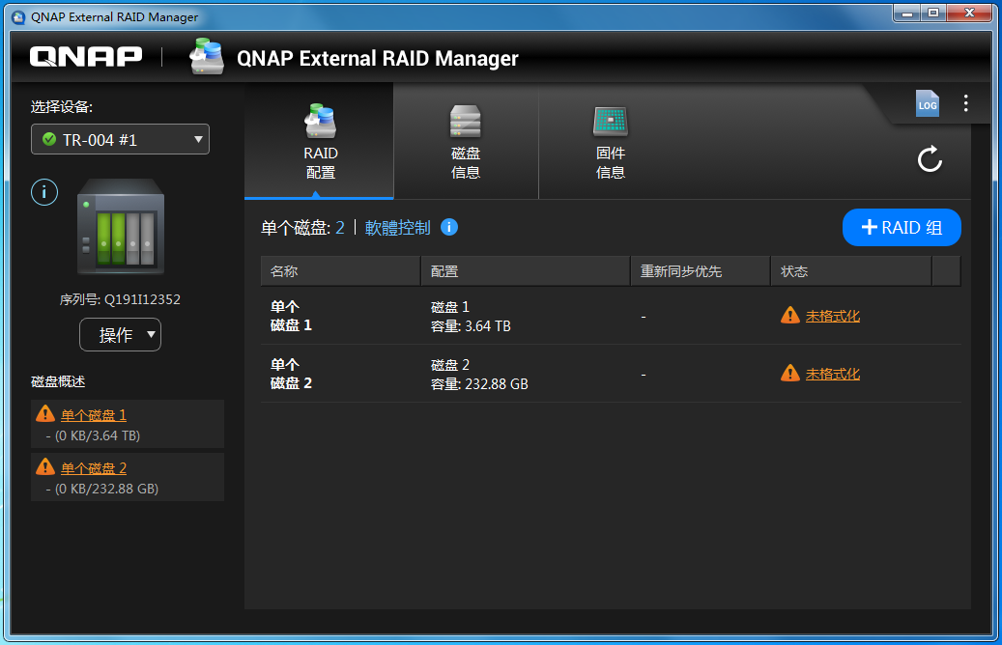
Task: Click the 磁盘概述 heading
Action: click(58, 382)
